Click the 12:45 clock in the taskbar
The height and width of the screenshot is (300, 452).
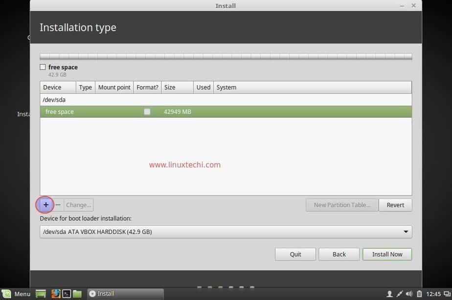tap(433, 294)
